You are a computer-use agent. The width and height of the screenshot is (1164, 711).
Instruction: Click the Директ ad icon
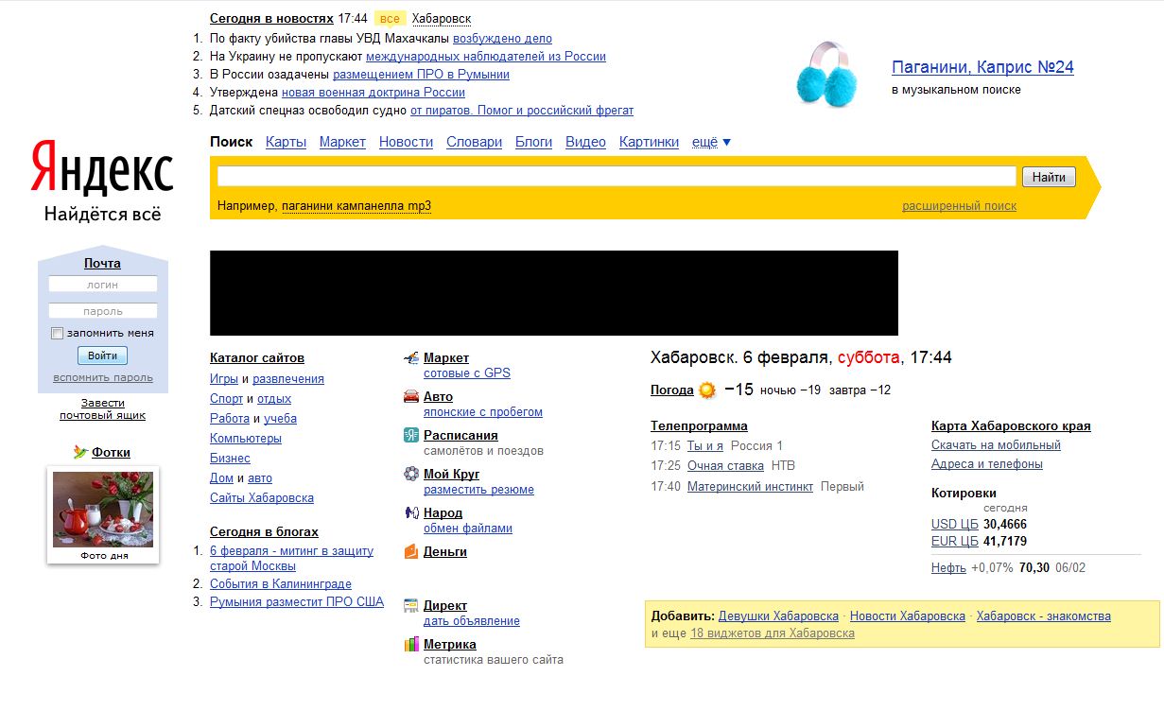pyautogui.click(x=411, y=605)
